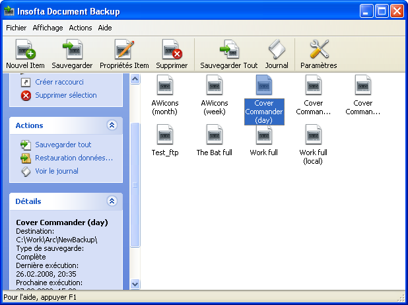Click the destination path C:\Work\Arc\NewBackup\

[x=57, y=240]
